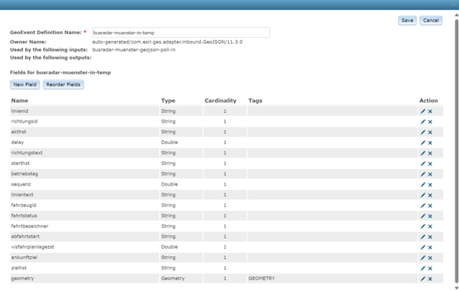Delete the visfahrplanlagezst field

point(430,247)
